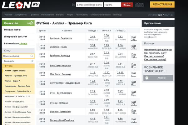Viewport: 188px width, 125px height.
Task: Select Испания - Примера Лига in sidebar
Action: tap(16, 76)
